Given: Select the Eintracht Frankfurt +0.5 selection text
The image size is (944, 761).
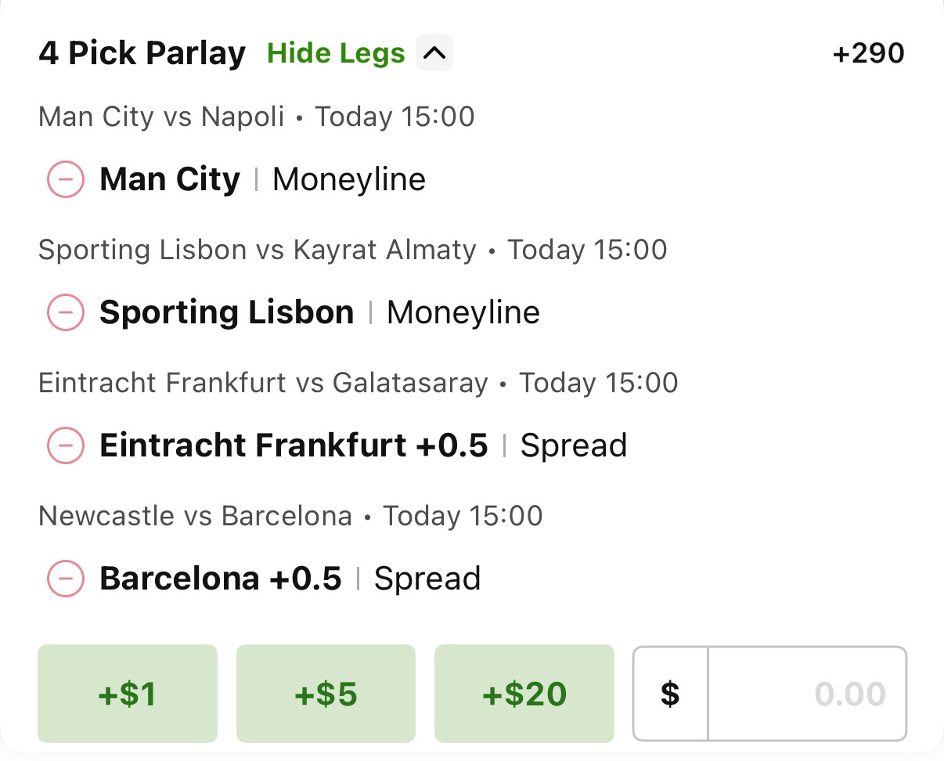Looking at the screenshot, I should tap(294, 446).
